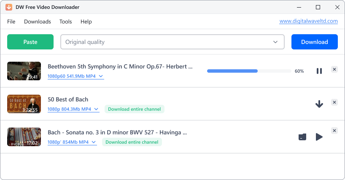
Task: Open the File menu
Action: 11,22
